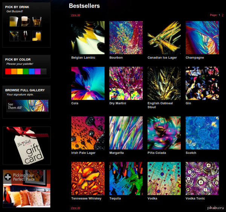The height and width of the screenshot is (212, 226).
Task: Choose the purple color swatch
Action: [38, 71]
